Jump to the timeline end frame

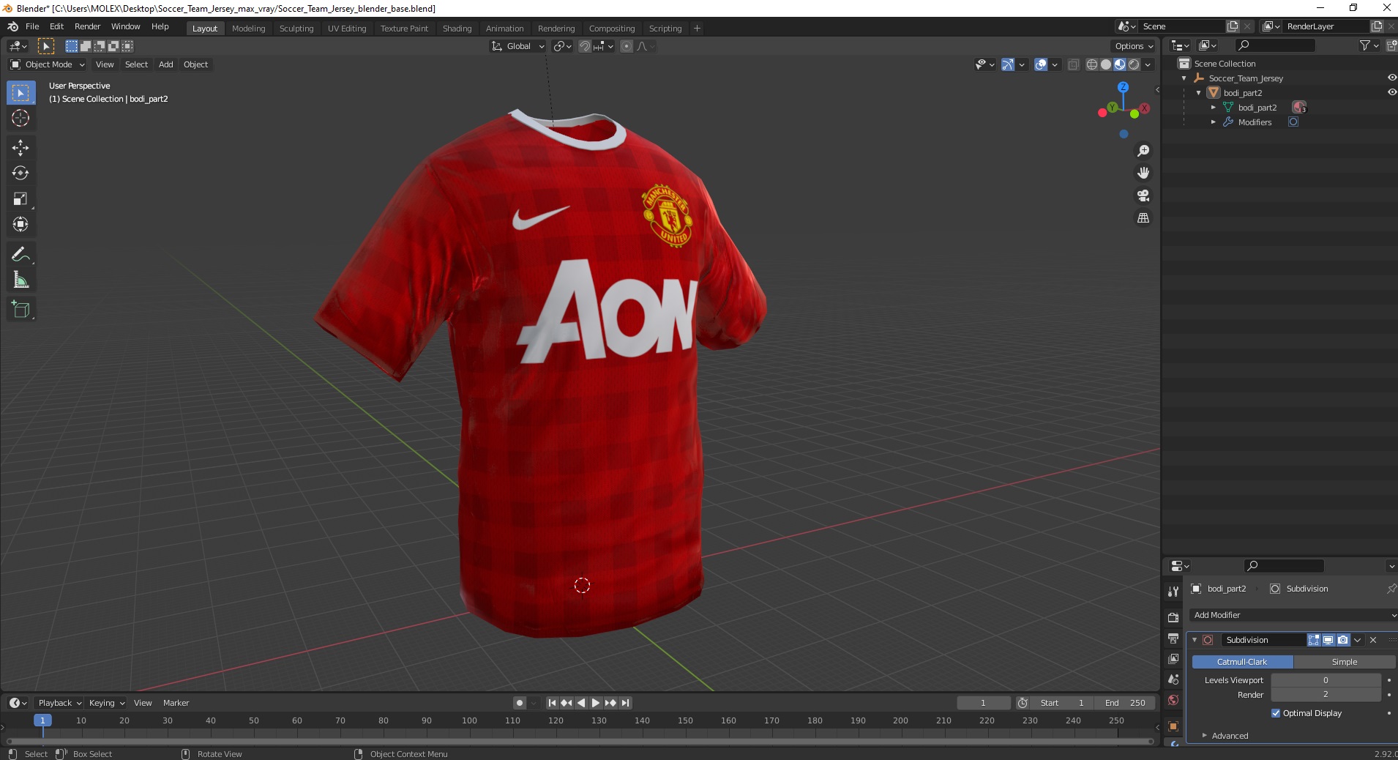(625, 703)
